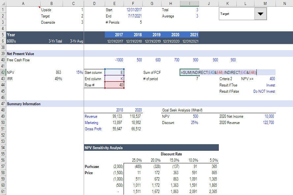Select the Row # cell with value 40
293x195 pixels.
coord(114,85)
